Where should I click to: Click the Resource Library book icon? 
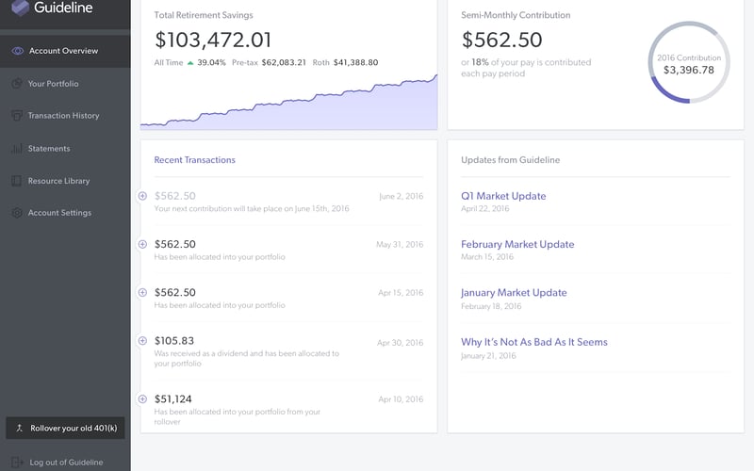17,181
